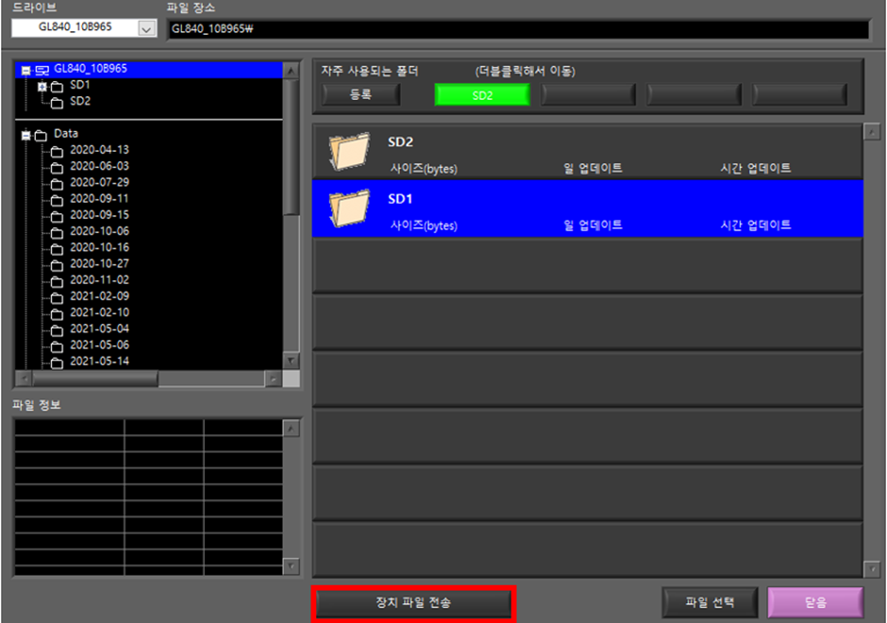This screenshot has height=623, width=887.
Task: Select the GL840_10B965 device icon in tree
Action: point(42,70)
